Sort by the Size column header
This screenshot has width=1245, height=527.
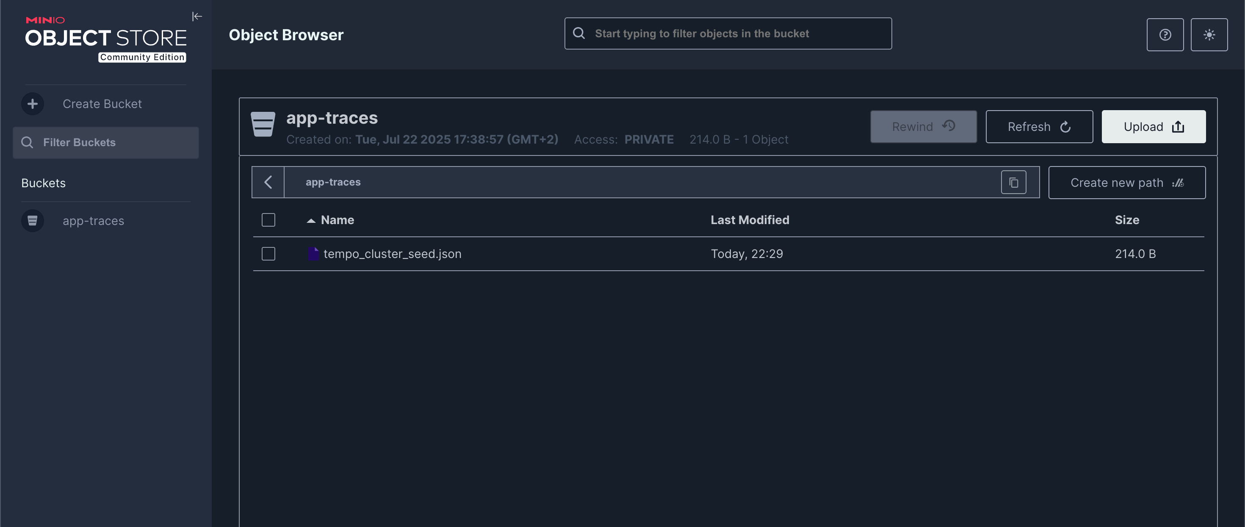point(1126,220)
